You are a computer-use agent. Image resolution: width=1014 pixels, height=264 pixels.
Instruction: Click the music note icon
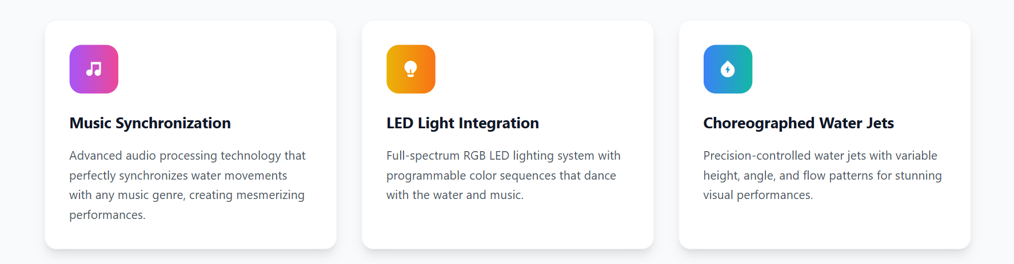[x=94, y=69]
